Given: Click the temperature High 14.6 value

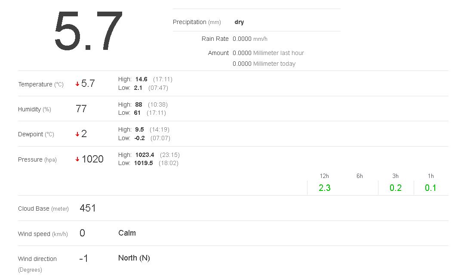Looking at the screenshot, I should pyautogui.click(x=141, y=79).
